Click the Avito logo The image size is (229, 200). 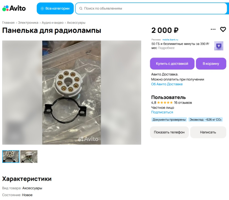pos(14,8)
